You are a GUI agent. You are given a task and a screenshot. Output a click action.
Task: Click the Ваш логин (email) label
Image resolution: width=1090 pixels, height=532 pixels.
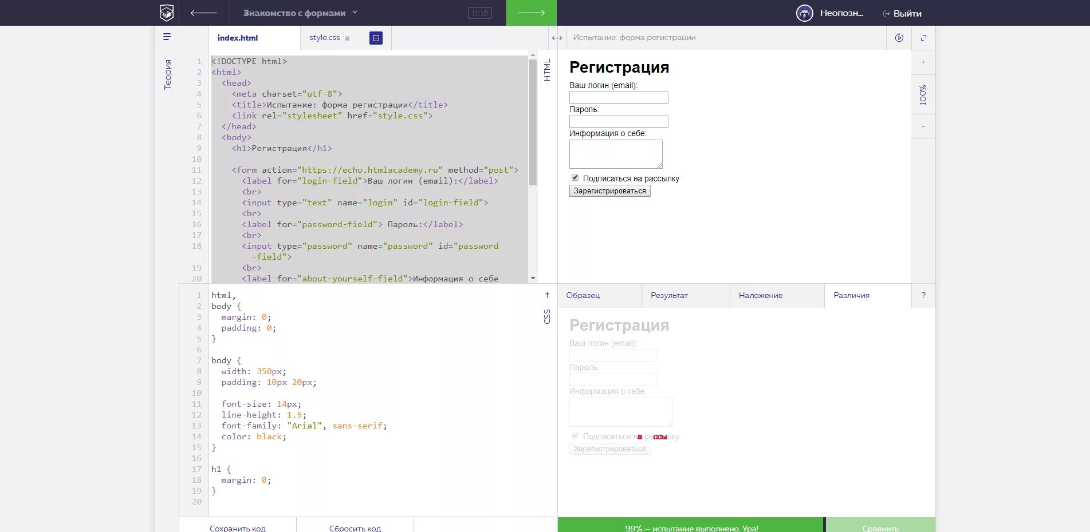(x=603, y=85)
